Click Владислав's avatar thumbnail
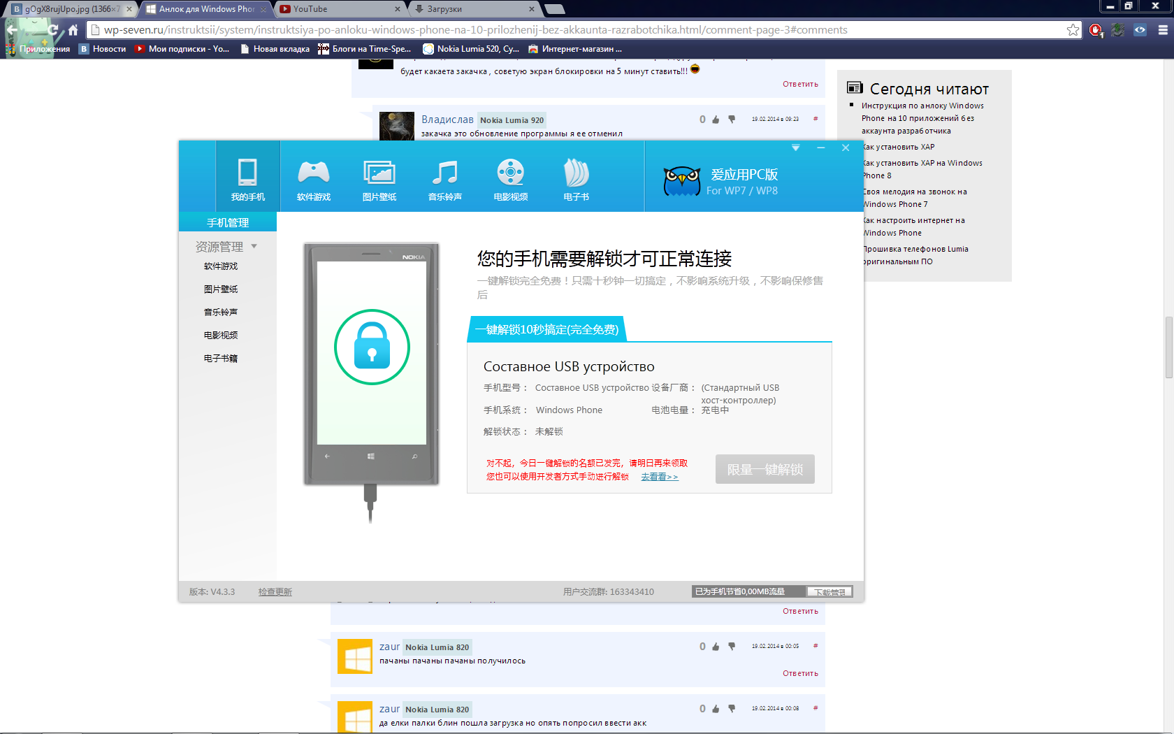This screenshot has height=734, width=1174. [396, 127]
